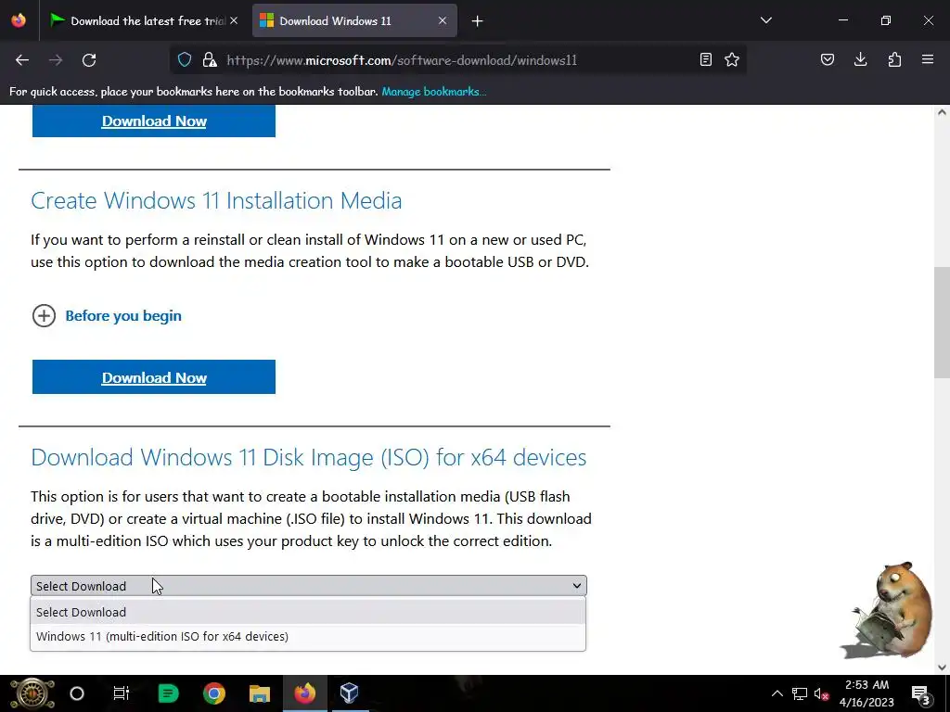Close the Download Windows 11 tab
The height and width of the screenshot is (712, 950).
pyautogui.click(x=443, y=20)
